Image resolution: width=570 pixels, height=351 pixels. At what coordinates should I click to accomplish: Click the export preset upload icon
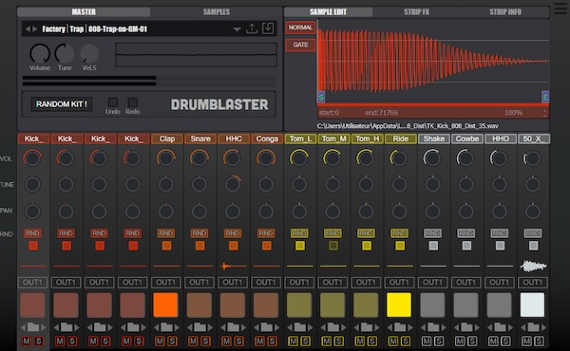pos(252,28)
